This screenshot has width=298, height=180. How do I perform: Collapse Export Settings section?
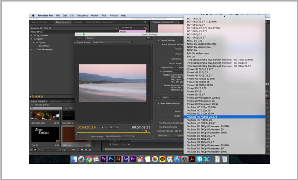coord(158,40)
